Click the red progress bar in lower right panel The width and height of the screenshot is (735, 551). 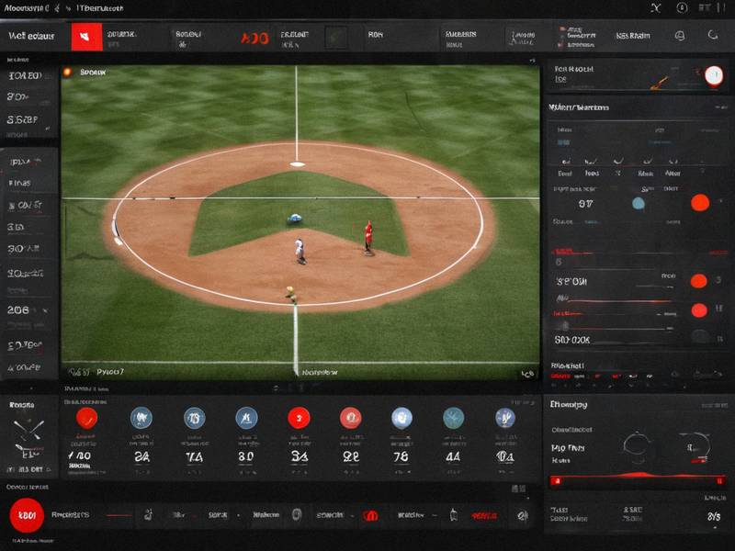637,480
